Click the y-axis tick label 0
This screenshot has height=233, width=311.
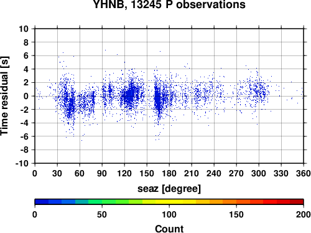coord(26,96)
